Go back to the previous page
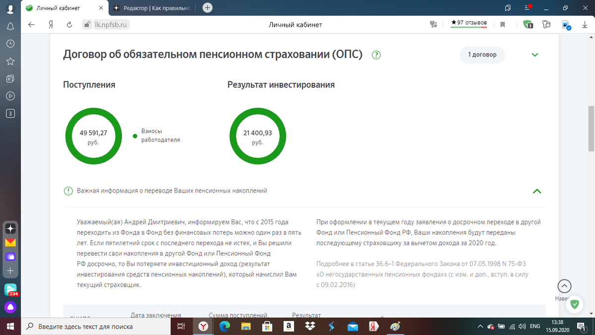This screenshot has height=335, width=595. pyautogui.click(x=31, y=24)
